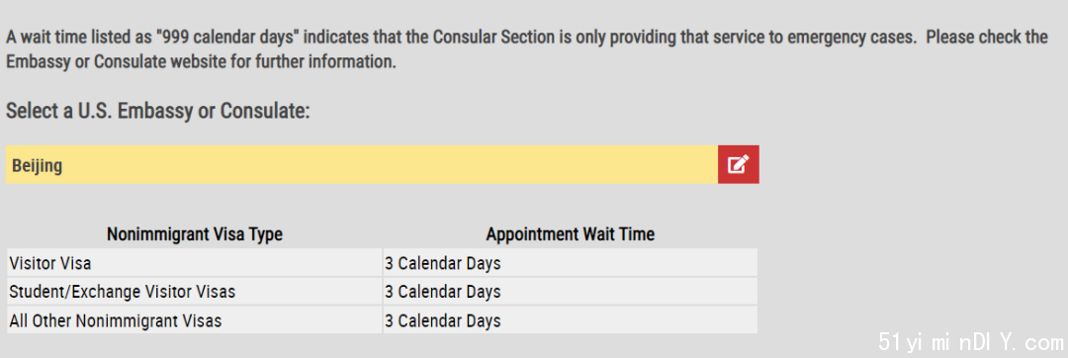Select the yellow Beijing embassy field
Screen dimensions: 1068x358
click(362, 164)
